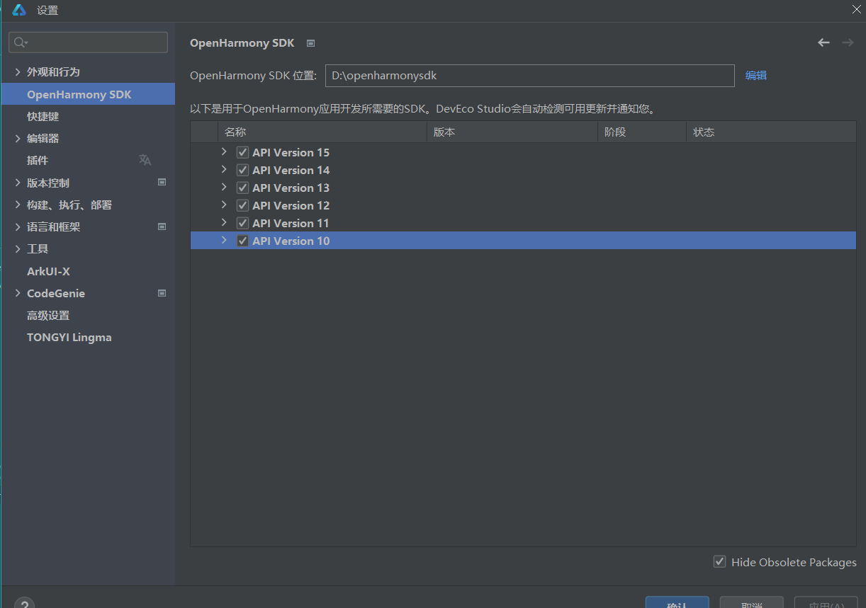Image resolution: width=866 pixels, height=608 pixels.
Task: Expand the CodeGenie settings group
Action: point(18,293)
